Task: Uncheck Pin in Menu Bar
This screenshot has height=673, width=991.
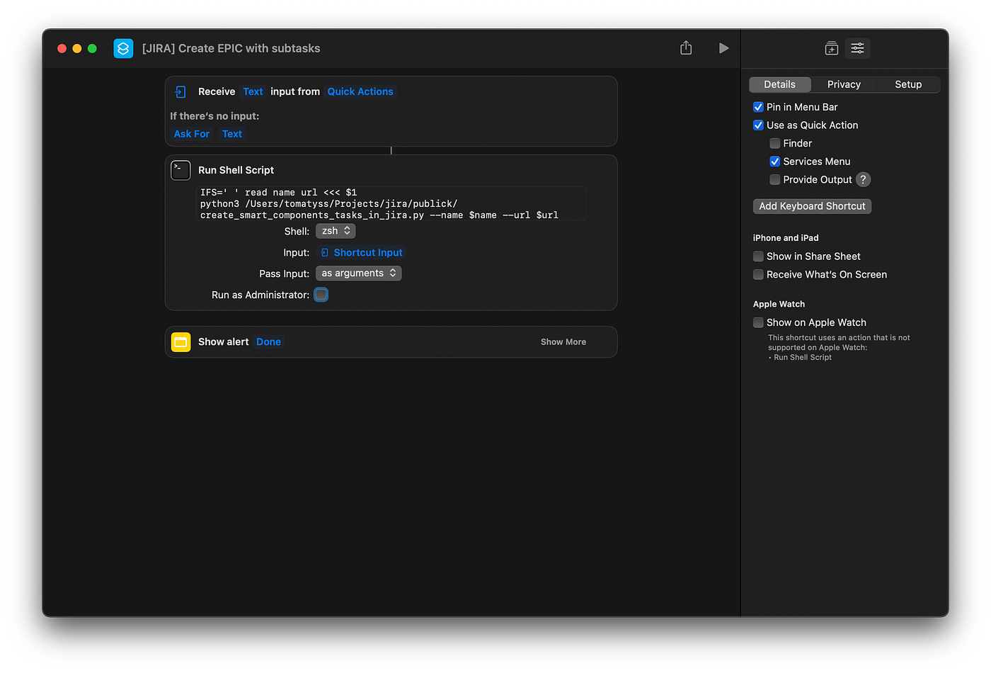Action: coord(758,107)
